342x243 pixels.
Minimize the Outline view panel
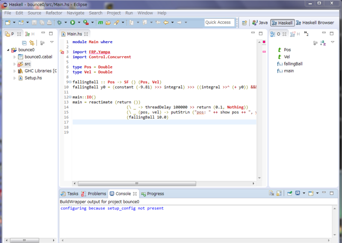coord(324,33)
